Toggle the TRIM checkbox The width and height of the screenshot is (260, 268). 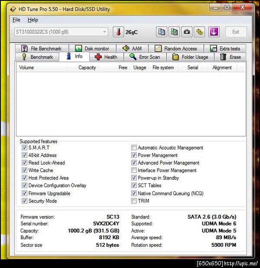[x=134, y=201]
